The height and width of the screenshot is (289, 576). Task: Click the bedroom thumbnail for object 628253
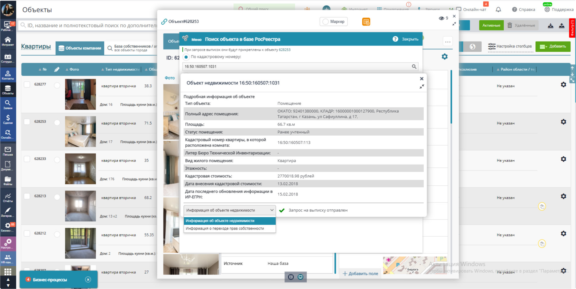pos(80,131)
